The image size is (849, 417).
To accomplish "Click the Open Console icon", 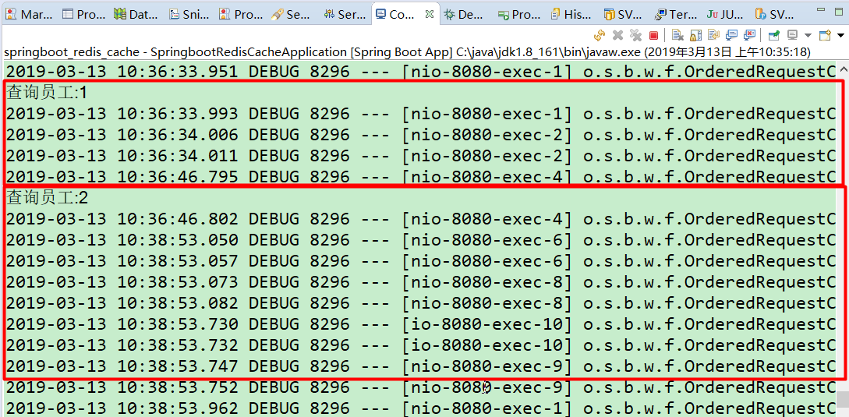I will [825, 35].
